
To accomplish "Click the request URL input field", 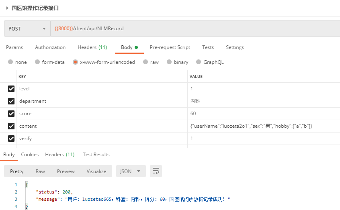I will click(x=193, y=29).
